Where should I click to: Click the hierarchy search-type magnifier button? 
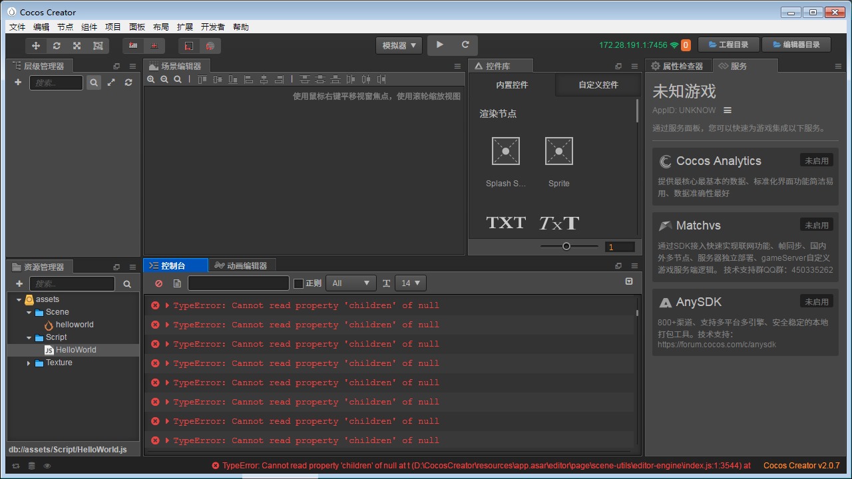94,82
